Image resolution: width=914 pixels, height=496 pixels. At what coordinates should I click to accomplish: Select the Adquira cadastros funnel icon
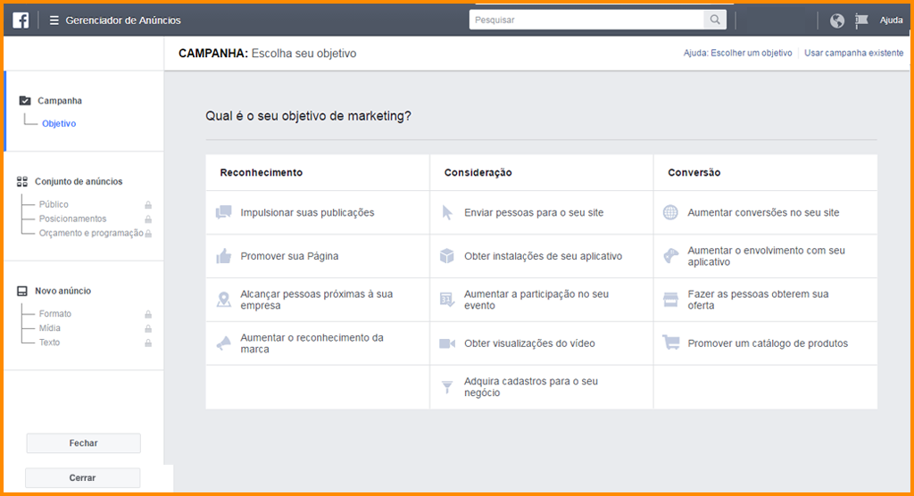[x=447, y=387]
